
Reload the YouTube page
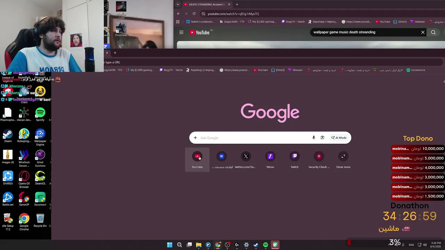click(x=194, y=14)
